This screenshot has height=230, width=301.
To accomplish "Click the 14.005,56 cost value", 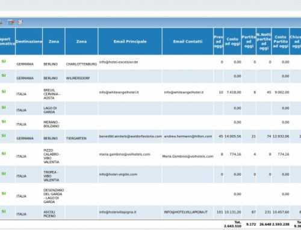I will coord(233,136).
